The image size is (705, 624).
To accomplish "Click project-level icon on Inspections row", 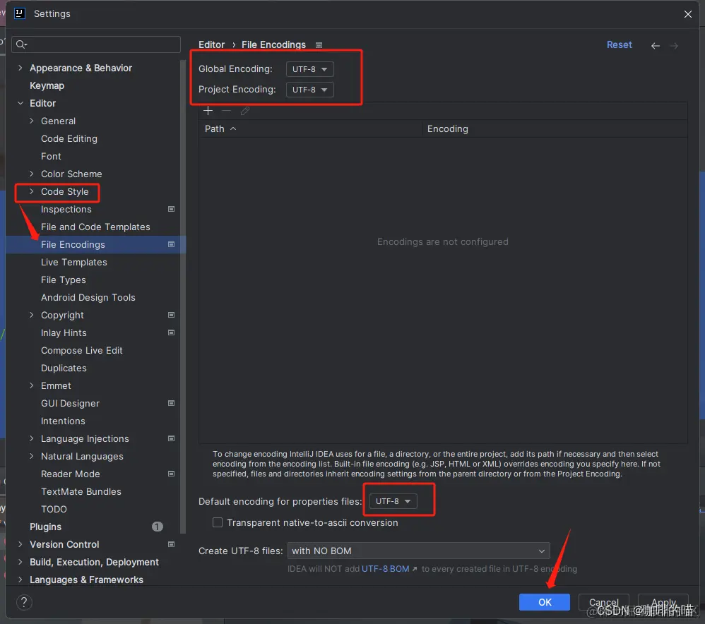I will click(x=171, y=209).
